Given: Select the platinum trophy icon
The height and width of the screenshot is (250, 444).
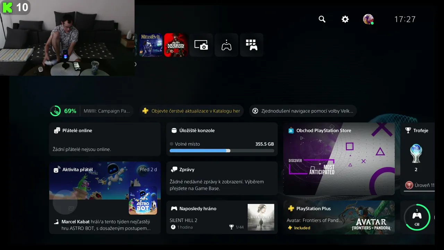Looking at the screenshot, I should [416, 154].
